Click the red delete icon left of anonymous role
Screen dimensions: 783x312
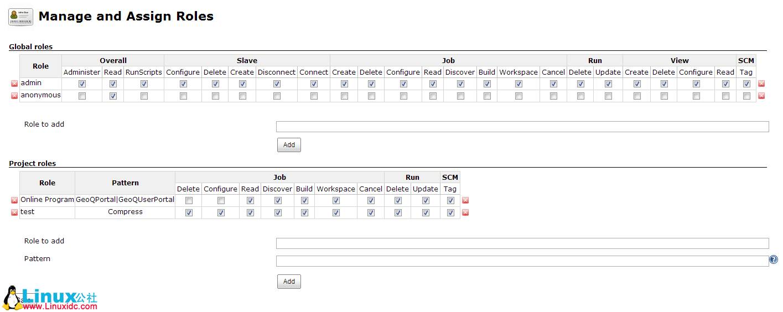(14, 96)
